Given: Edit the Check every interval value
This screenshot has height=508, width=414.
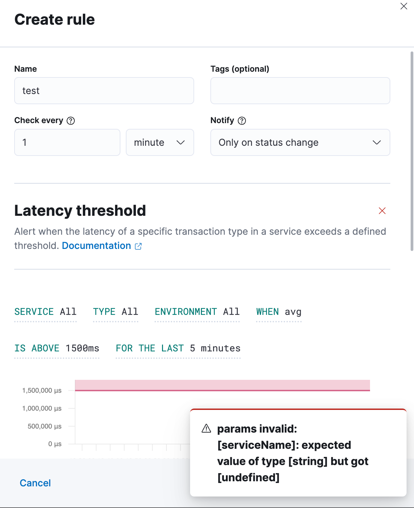Looking at the screenshot, I should [x=67, y=142].
